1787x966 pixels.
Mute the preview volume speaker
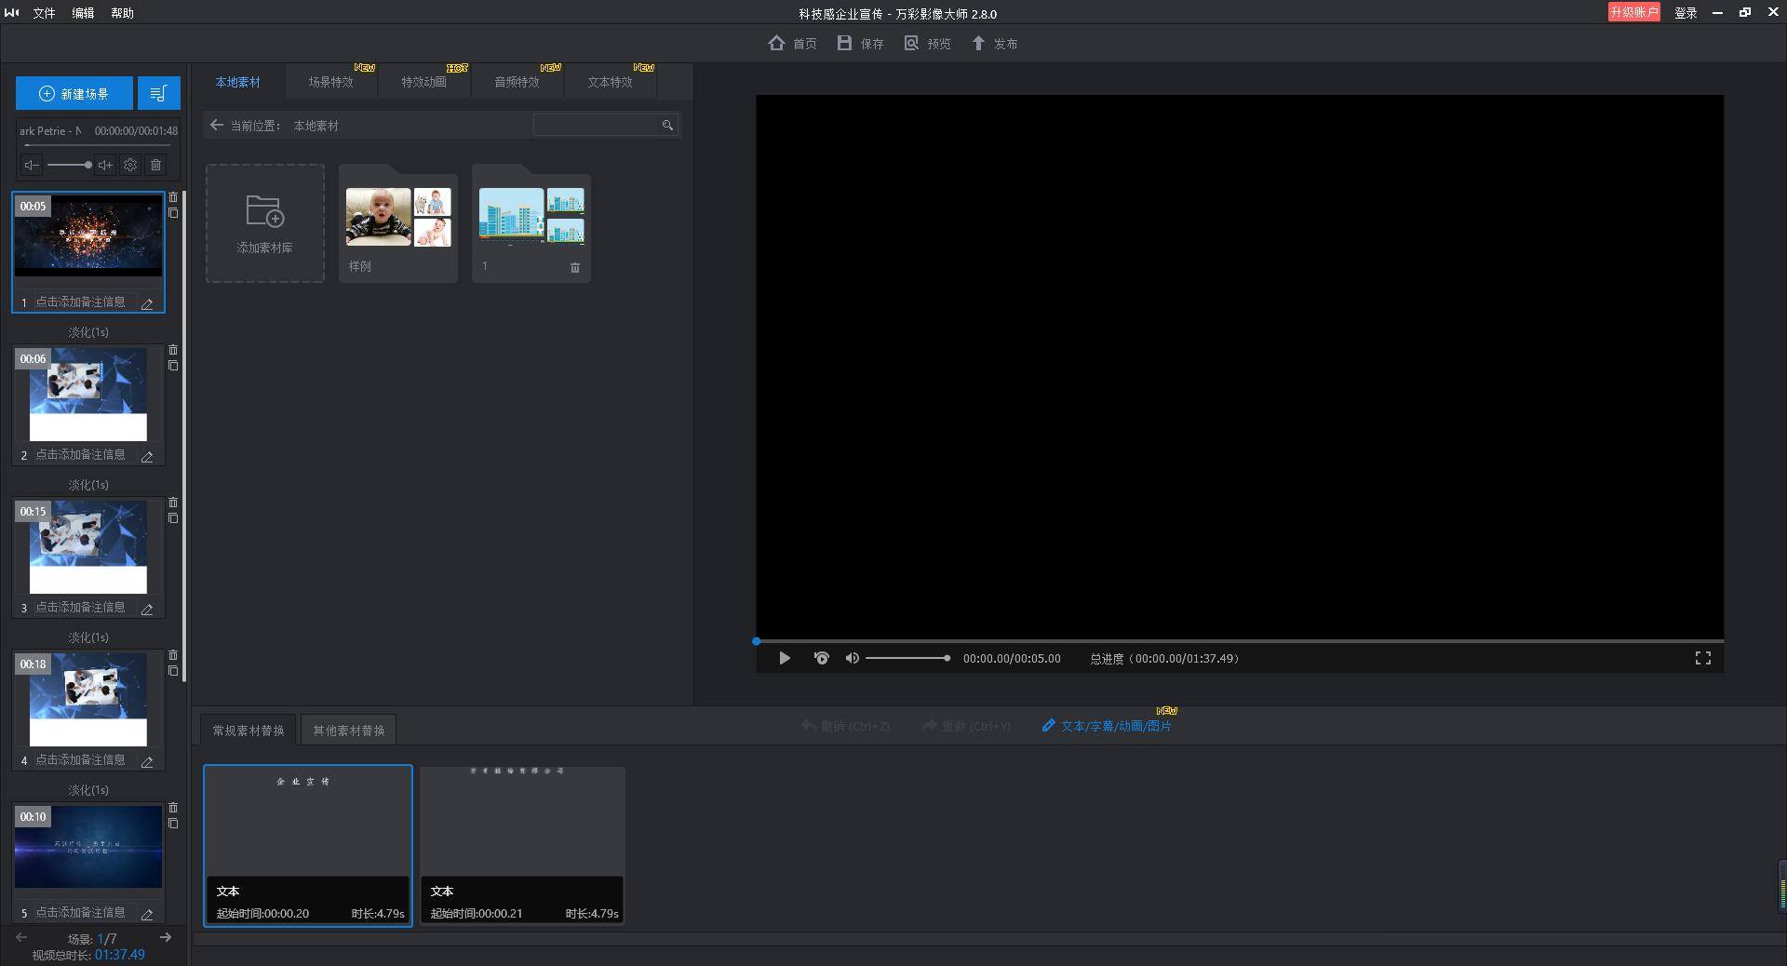coord(852,658)
